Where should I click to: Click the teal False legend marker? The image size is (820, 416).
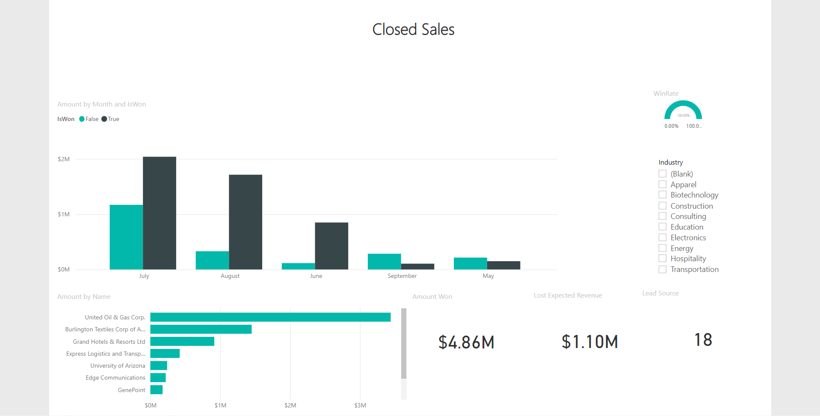click(x=82, y=119)
